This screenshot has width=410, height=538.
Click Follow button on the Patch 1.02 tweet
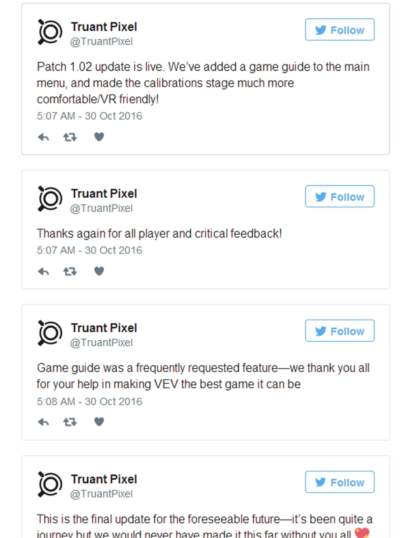[x=340, y=30]
